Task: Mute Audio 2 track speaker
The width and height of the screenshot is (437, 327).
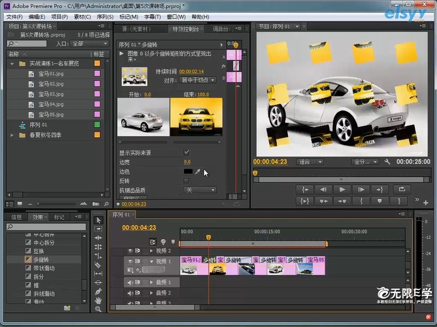Action: click(x=130, y=293)
